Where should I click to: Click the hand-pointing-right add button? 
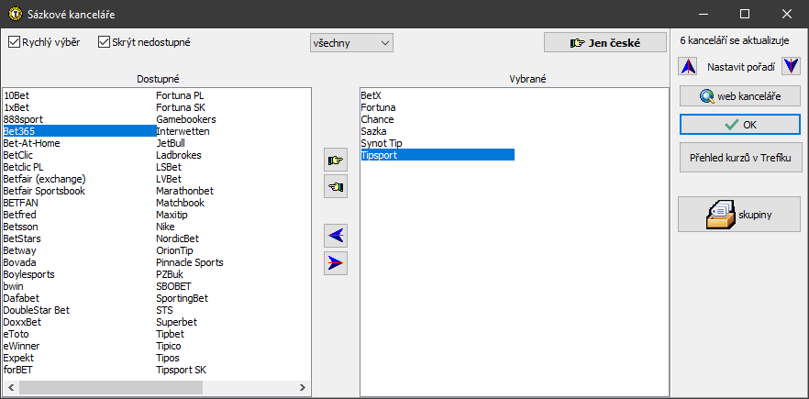click(337, 160)
